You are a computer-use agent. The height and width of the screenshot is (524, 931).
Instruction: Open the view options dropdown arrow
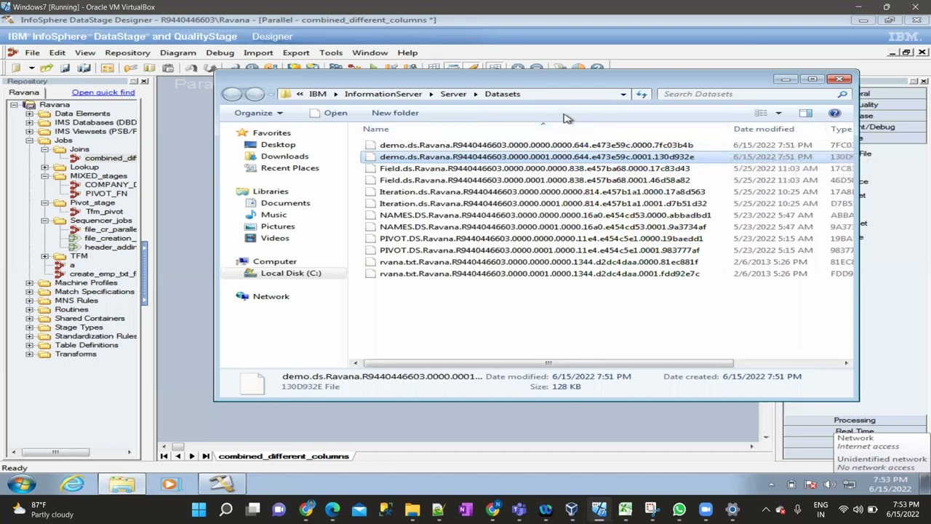click(x=778, y=113)
